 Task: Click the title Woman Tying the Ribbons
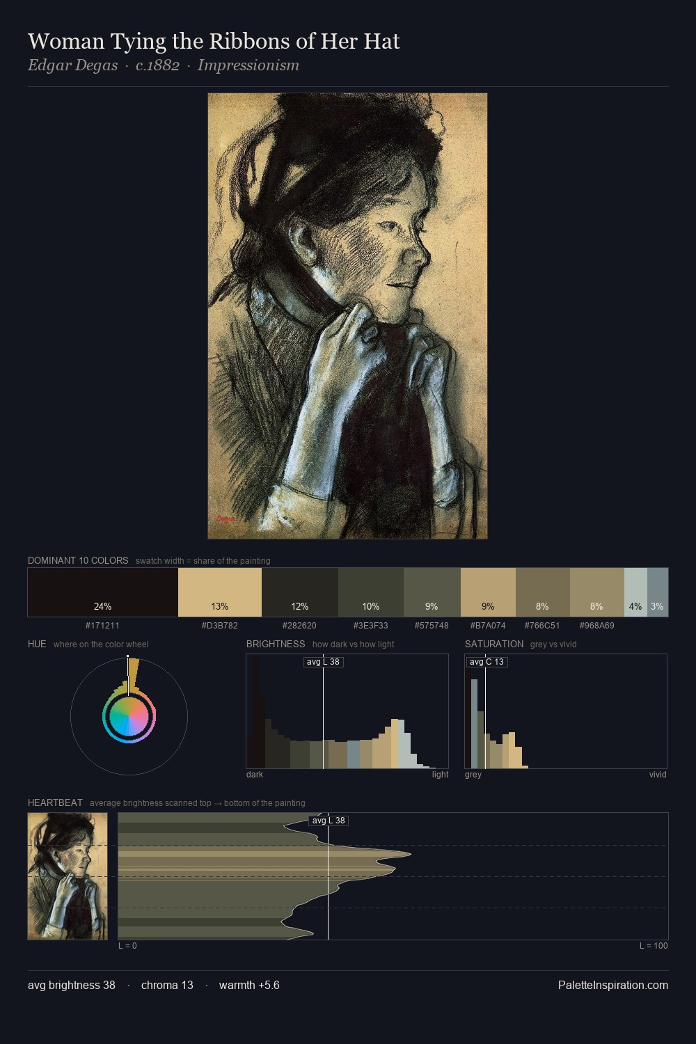[x=214, y=41]
